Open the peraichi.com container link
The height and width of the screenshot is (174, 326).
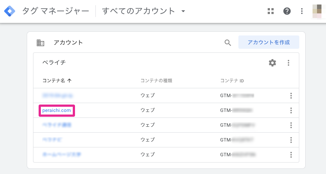[x=56, y=110]
